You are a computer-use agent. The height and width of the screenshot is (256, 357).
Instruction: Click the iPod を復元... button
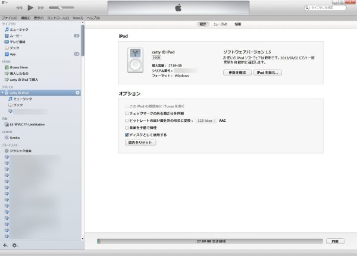tap(268, 72)
